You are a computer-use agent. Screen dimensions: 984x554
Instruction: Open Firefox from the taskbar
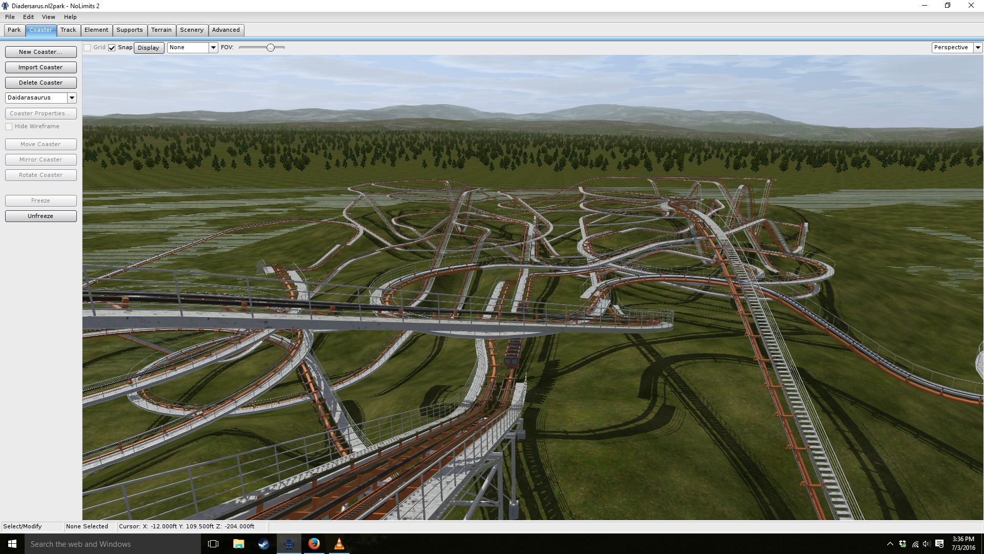[x=314, y=544]
